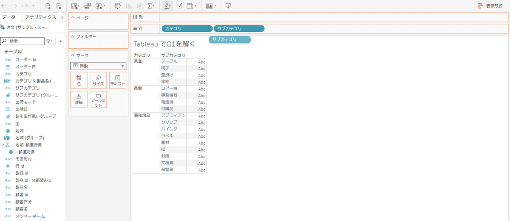Select the カテゴリ & 製品名 combined field
Viewport: 510px width, 221px height.
pyautogui.click(x=35, y=81)
